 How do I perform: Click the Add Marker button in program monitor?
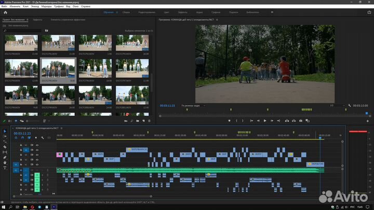[229, 121]
